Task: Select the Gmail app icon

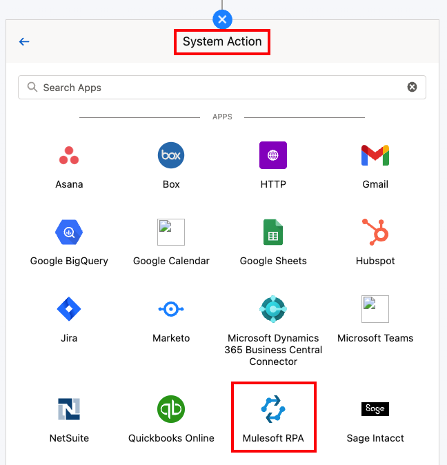Action: 375,156
